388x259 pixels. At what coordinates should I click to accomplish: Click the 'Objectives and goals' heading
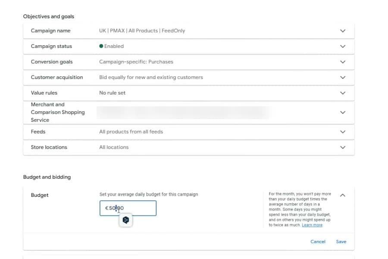coord(48,16)
